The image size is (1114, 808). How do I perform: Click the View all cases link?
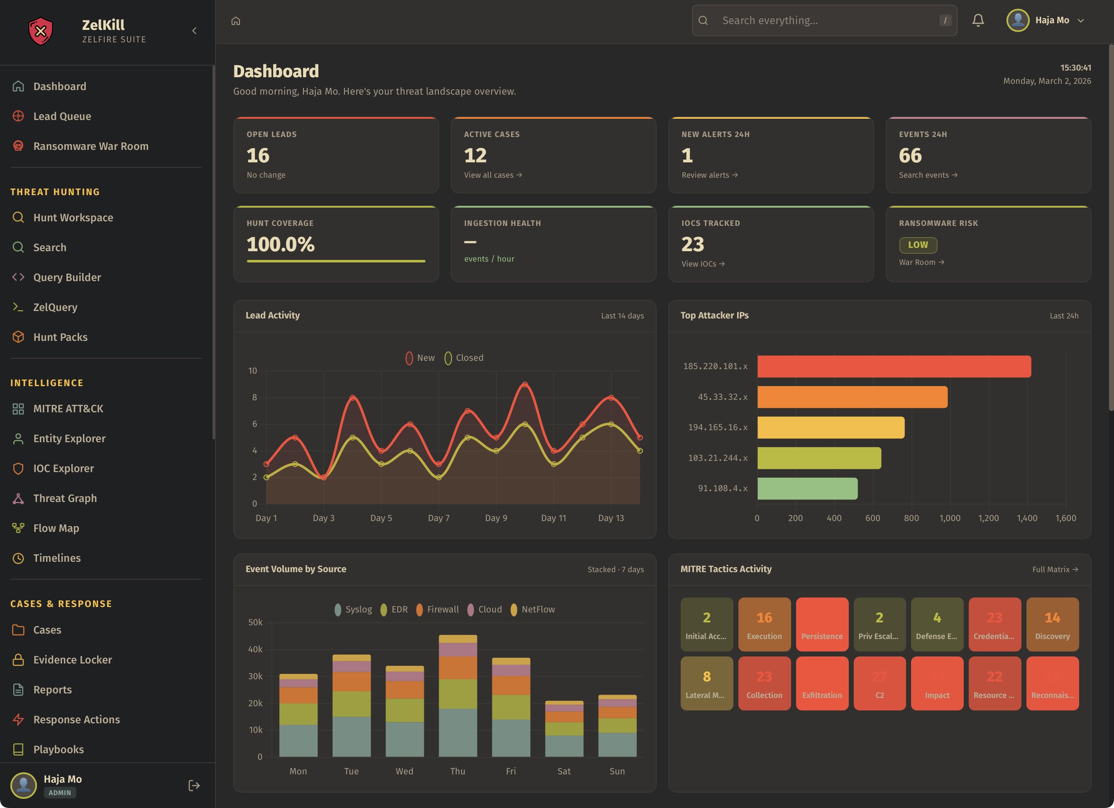493,175
